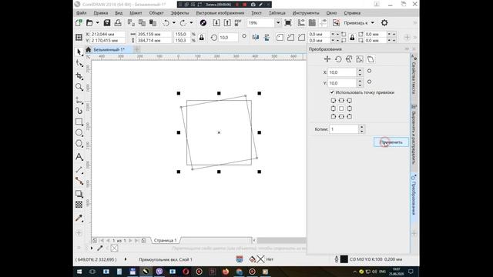Toggle the corner radius lock padlock
The width and height of the screenshot is (493, 277).
coord(352,38)
